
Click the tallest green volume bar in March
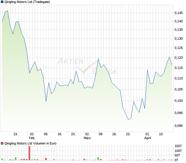click(98, 159)
